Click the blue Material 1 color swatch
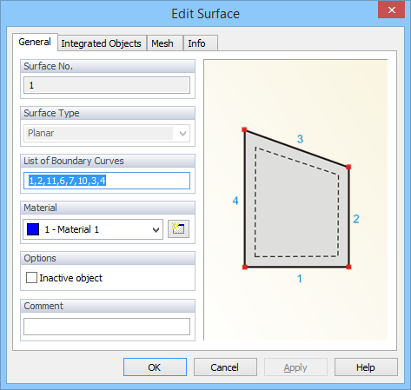 (33, 229)
